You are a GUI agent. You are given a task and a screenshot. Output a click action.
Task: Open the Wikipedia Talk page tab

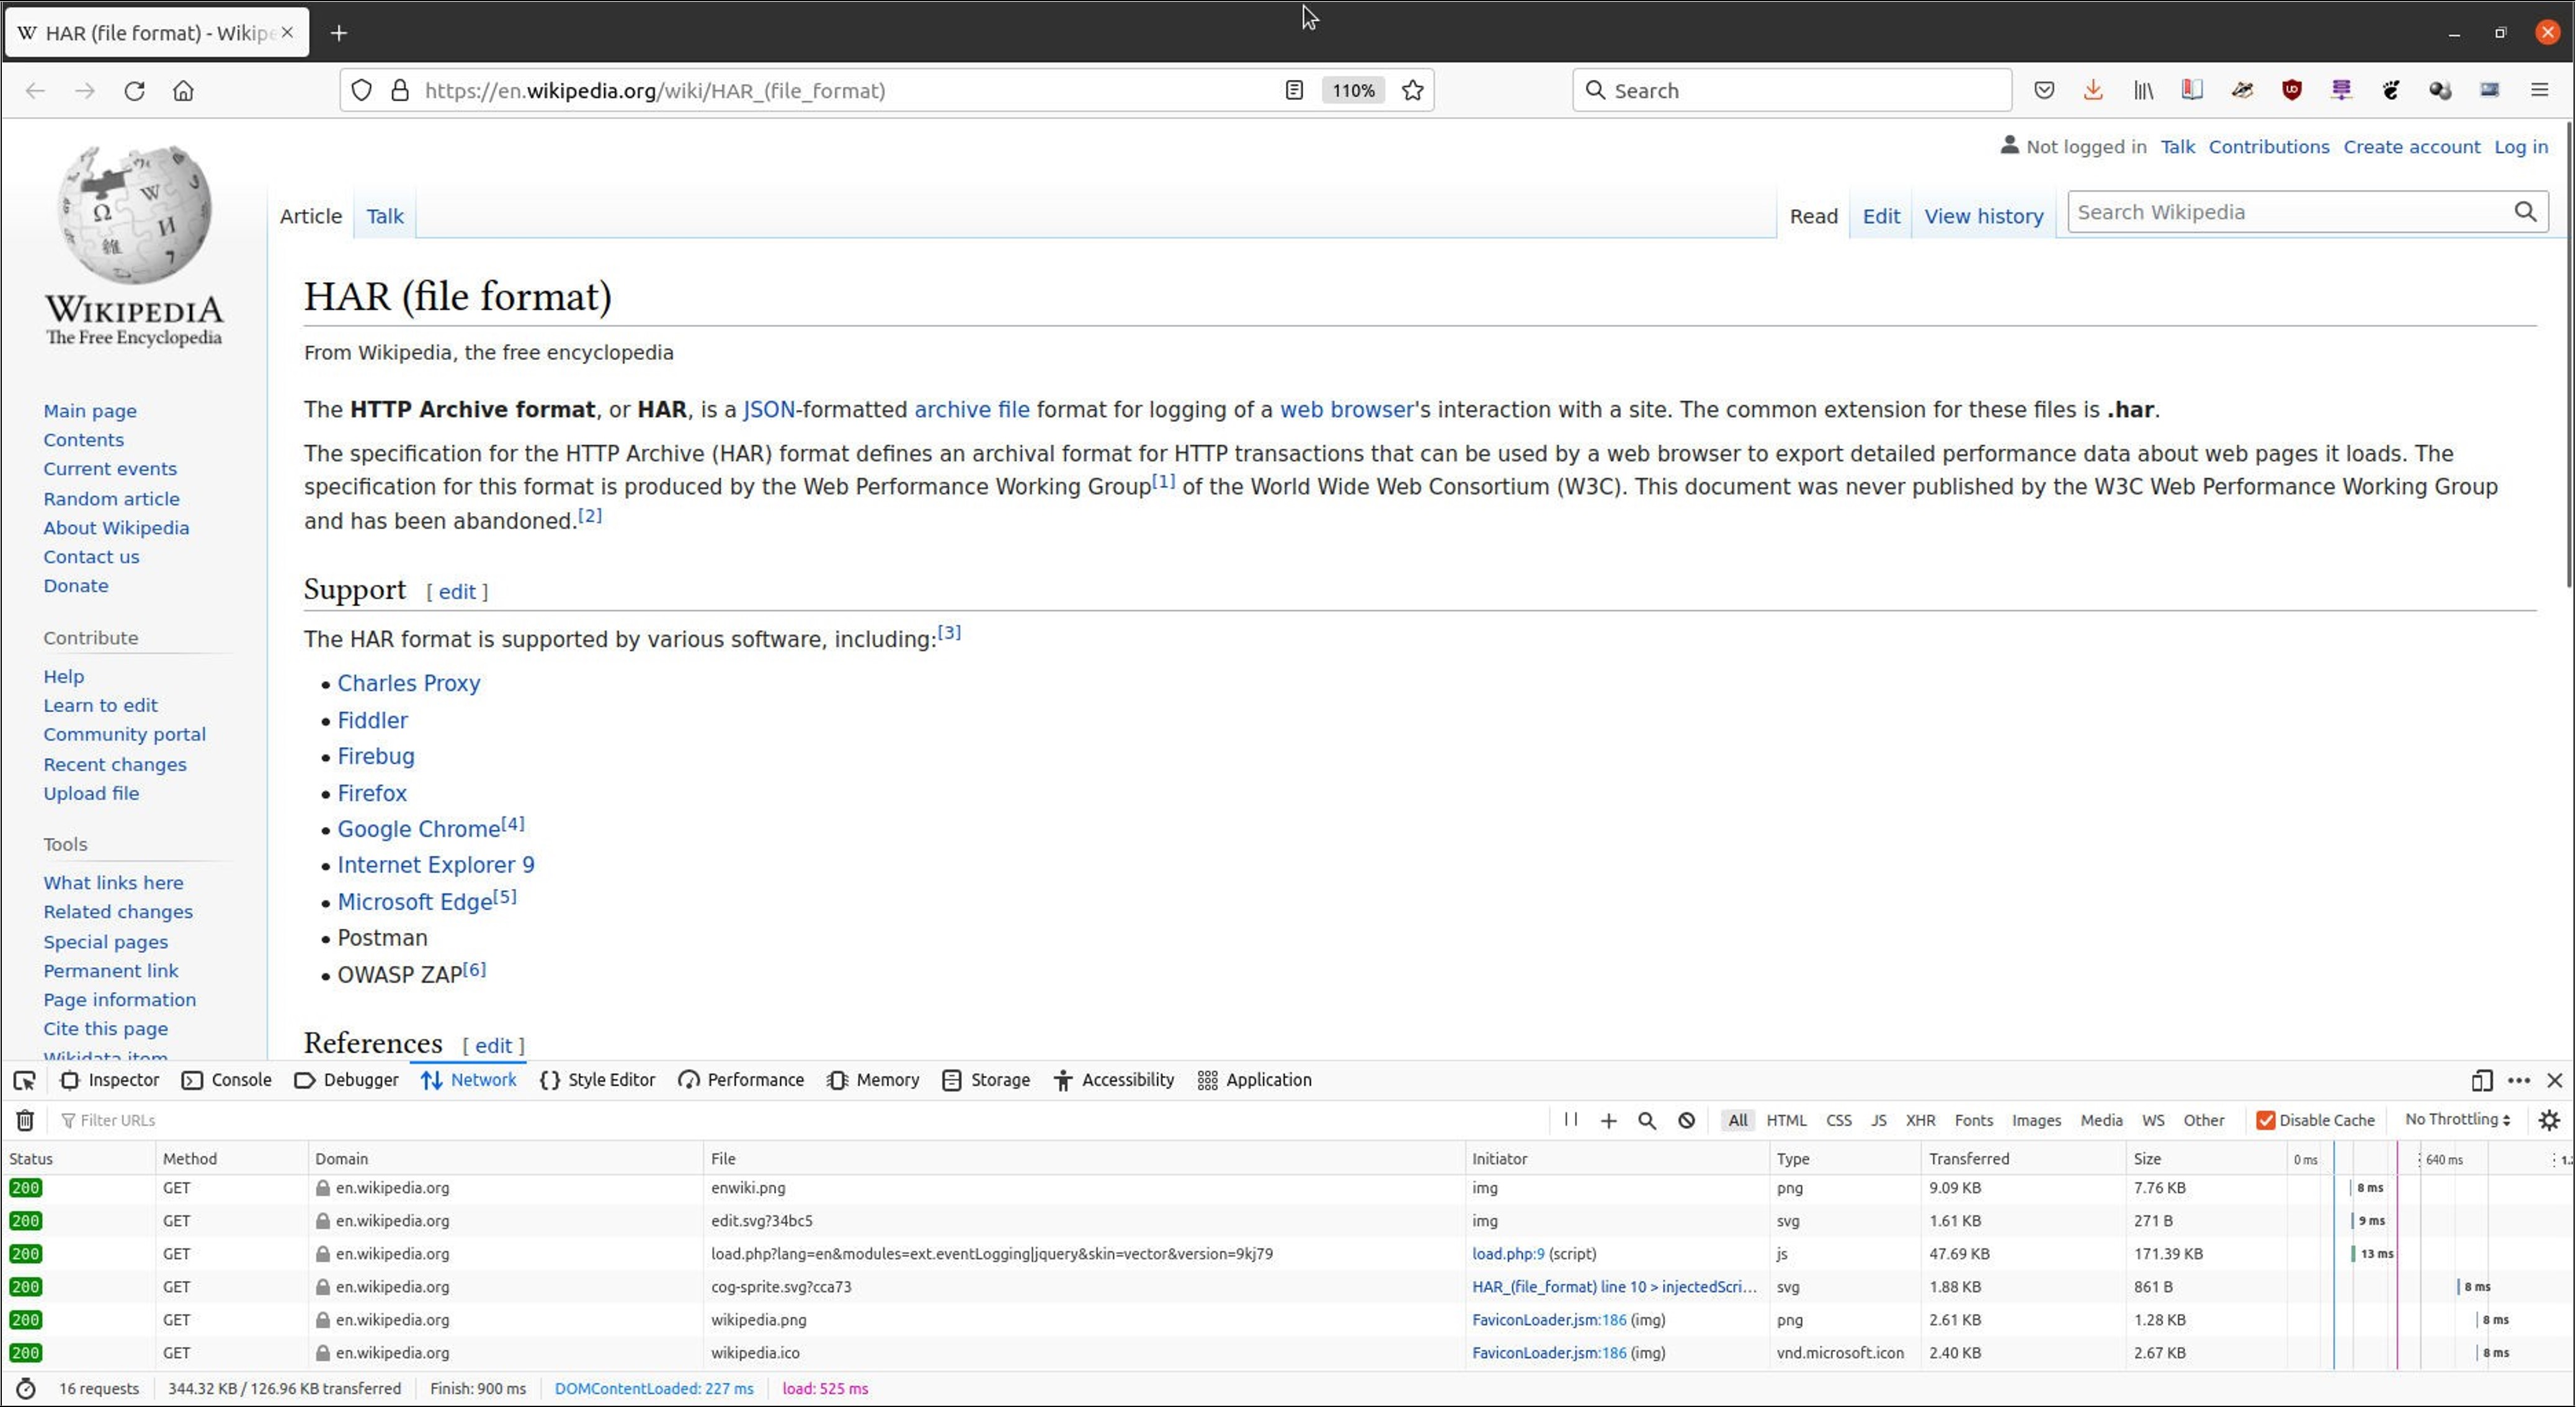point(385,216)
